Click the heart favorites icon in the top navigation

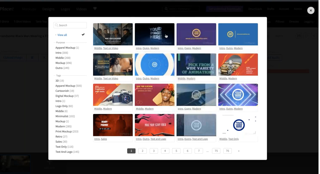point(95,9)
